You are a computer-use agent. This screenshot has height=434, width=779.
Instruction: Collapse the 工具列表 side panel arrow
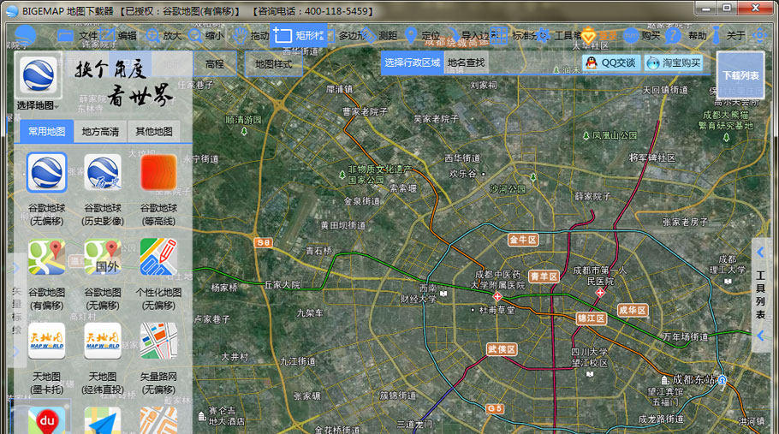[760, 253]
